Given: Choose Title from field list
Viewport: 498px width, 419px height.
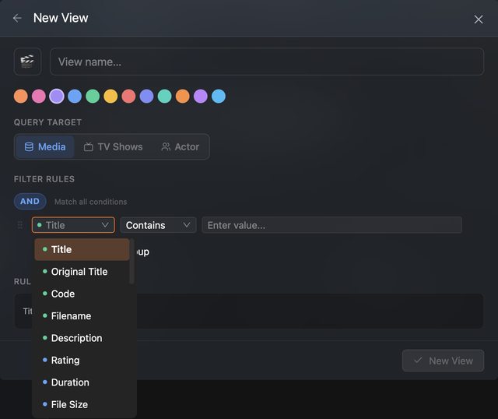Looking at the screenshot, I should (x=82, y=249).
